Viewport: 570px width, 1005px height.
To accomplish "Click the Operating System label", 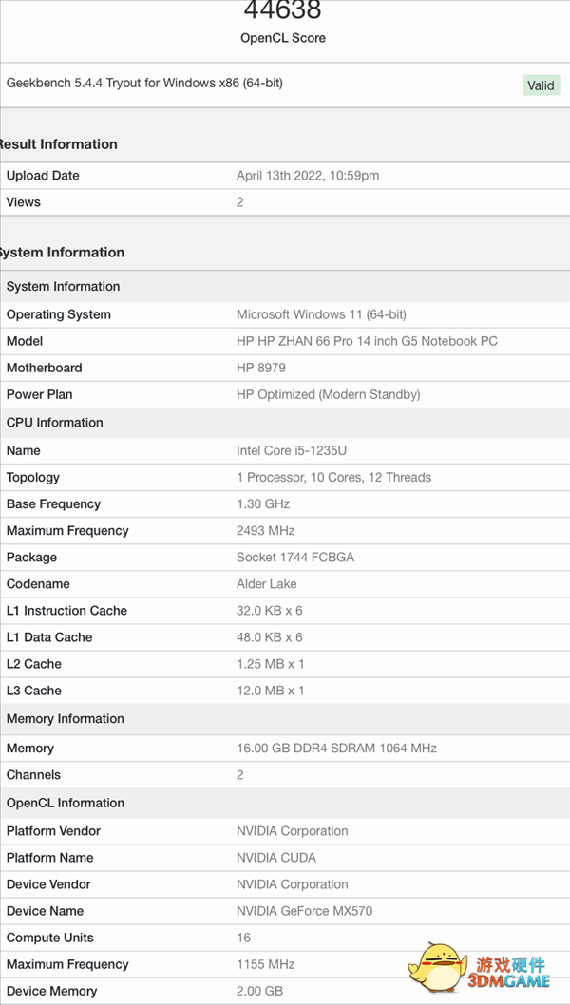I will pos(58,314).
